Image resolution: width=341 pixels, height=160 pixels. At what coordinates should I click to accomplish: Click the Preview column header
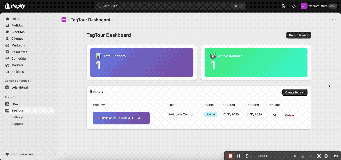pyautogui.click(x=99, y=105)
